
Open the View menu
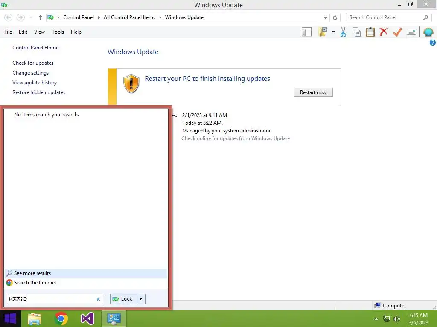[x=39, y=32]
